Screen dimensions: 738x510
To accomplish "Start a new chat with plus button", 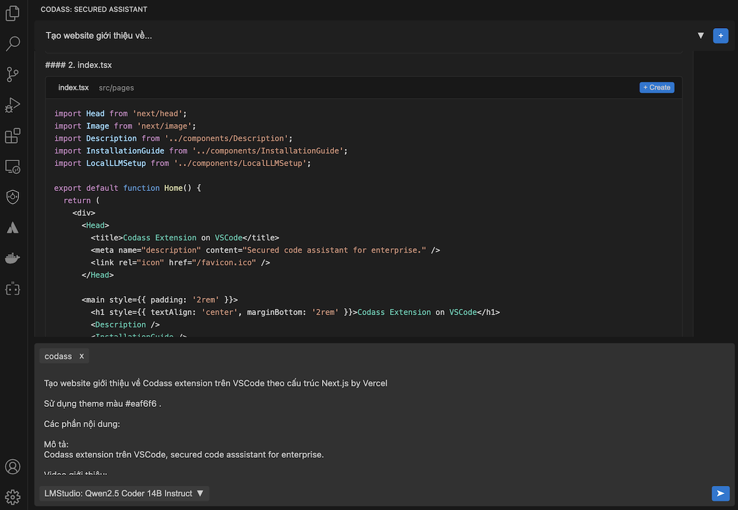I will point(720,36).
